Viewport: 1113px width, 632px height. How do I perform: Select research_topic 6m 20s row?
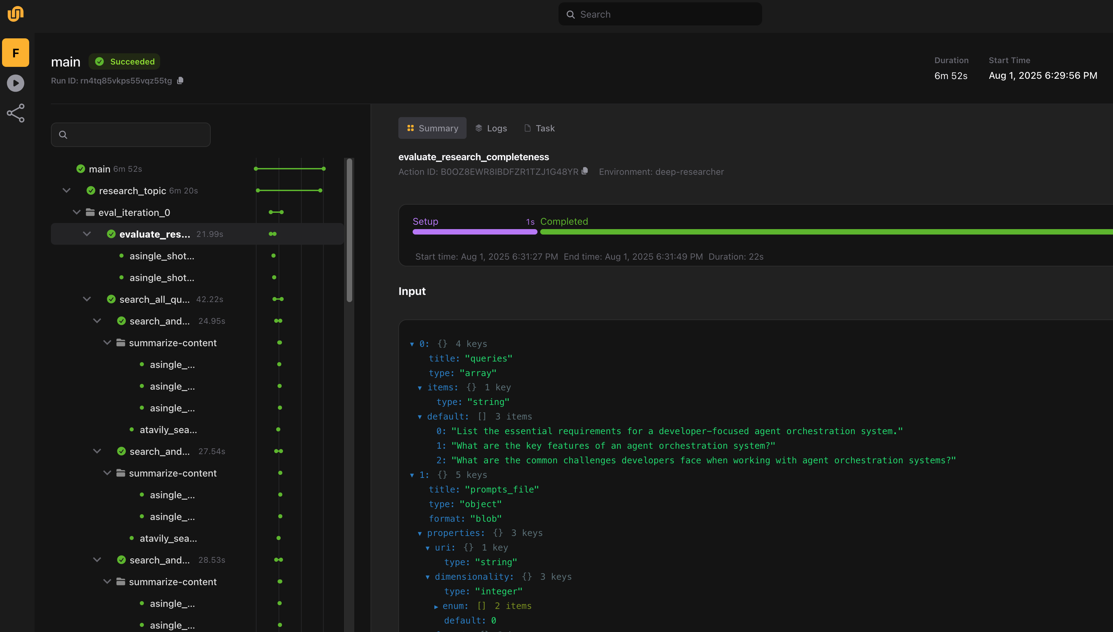tap(197, 190)
